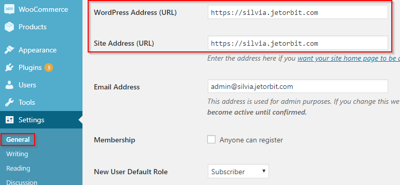Viewport: 400px width, 185px height.
Task: Select the Discussion settings submenu item
Action: coord(22,182)
